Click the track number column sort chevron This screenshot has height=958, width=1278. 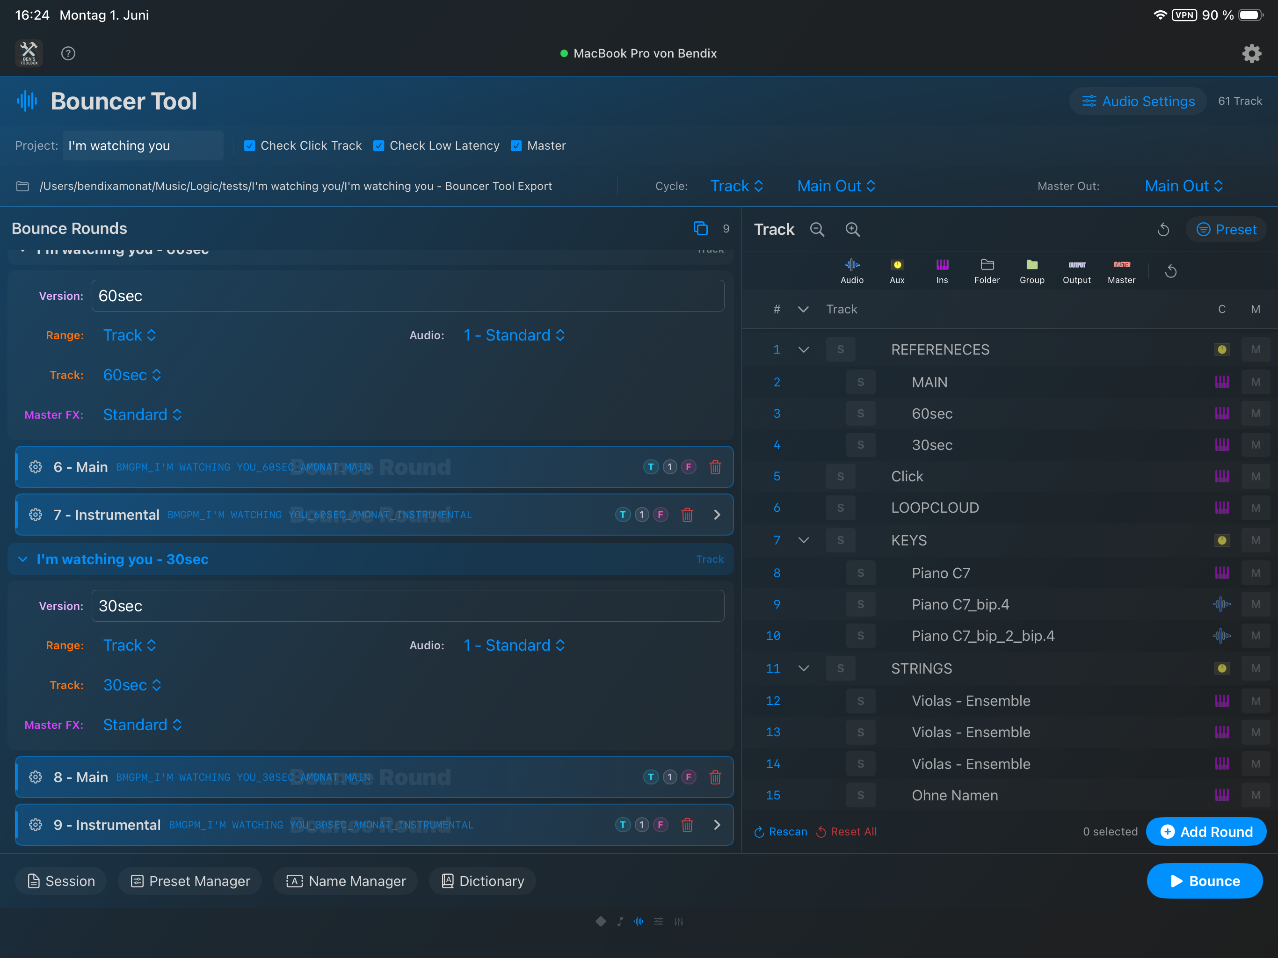(x=803, y=309)
